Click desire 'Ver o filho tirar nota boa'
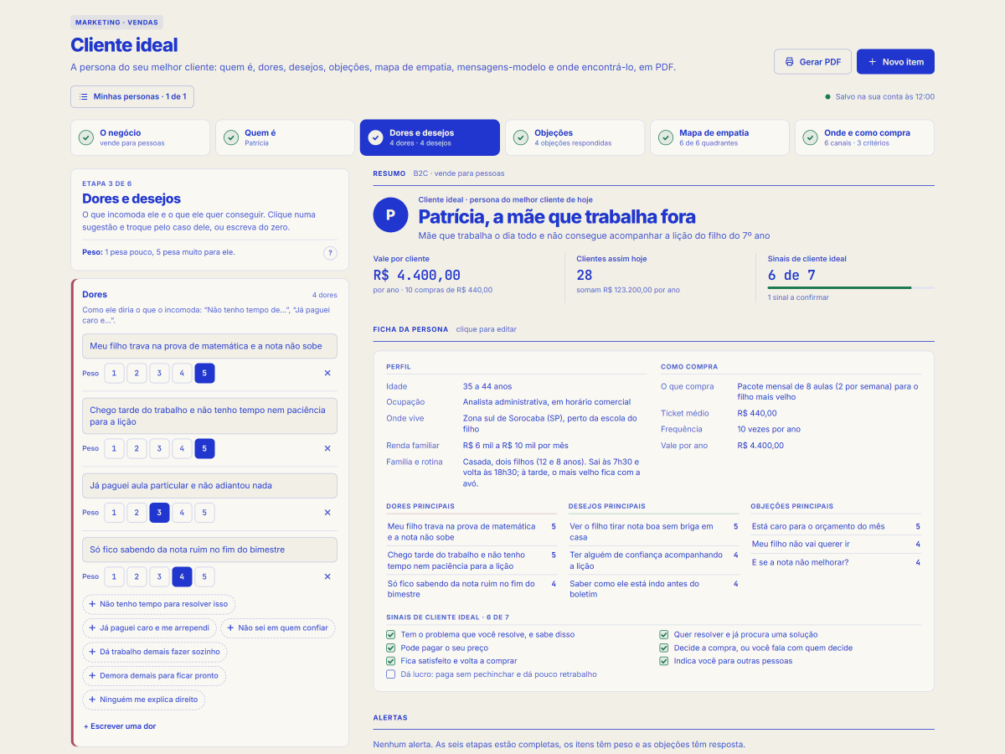The image size is (1005, 754). [642, 532]
